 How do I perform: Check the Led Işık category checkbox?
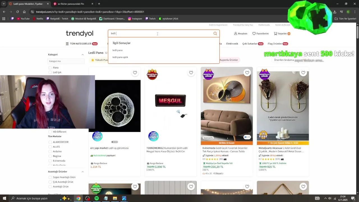[x=50, y=72]
